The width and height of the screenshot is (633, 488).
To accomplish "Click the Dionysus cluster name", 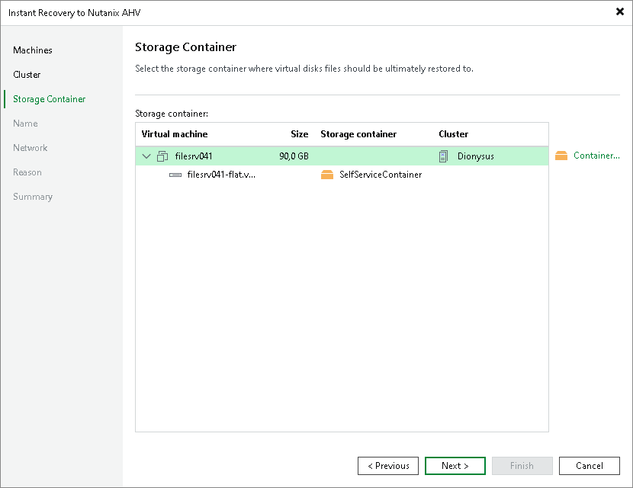I will (476, 156).
